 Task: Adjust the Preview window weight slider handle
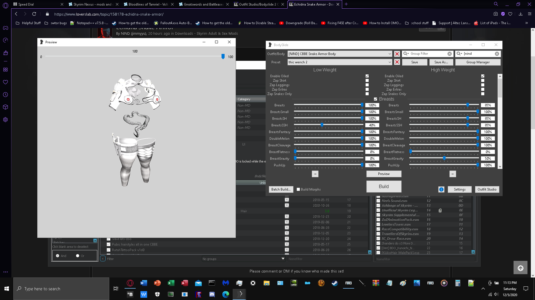[223, 57]
